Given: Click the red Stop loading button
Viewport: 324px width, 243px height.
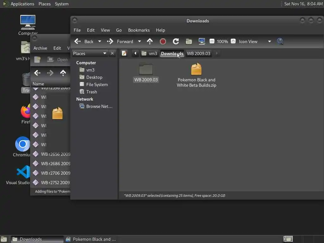Looking at the screenshot, I should [163, 41].
